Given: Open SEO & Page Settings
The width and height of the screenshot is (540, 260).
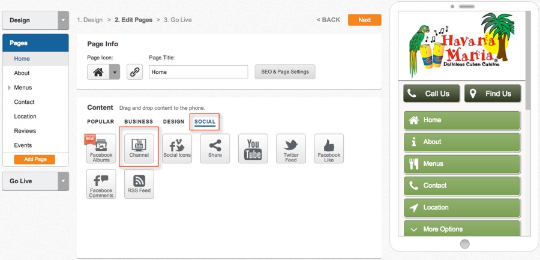Looking at the screenshot, I should (x=285, y=72).
